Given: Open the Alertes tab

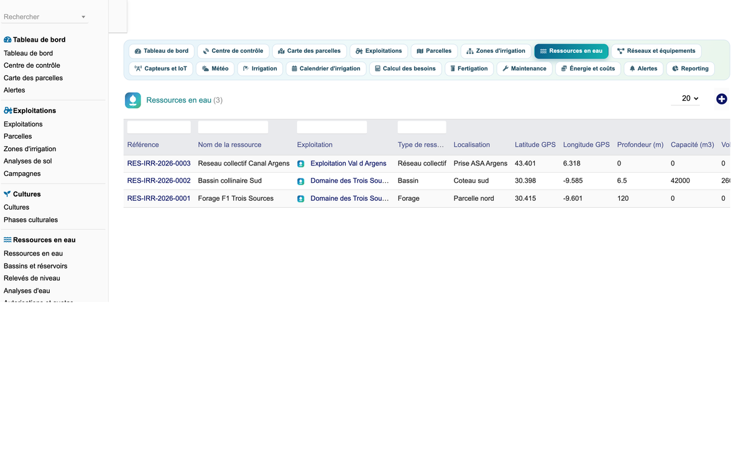Looking at the screenshot, I should click(643, 68).
